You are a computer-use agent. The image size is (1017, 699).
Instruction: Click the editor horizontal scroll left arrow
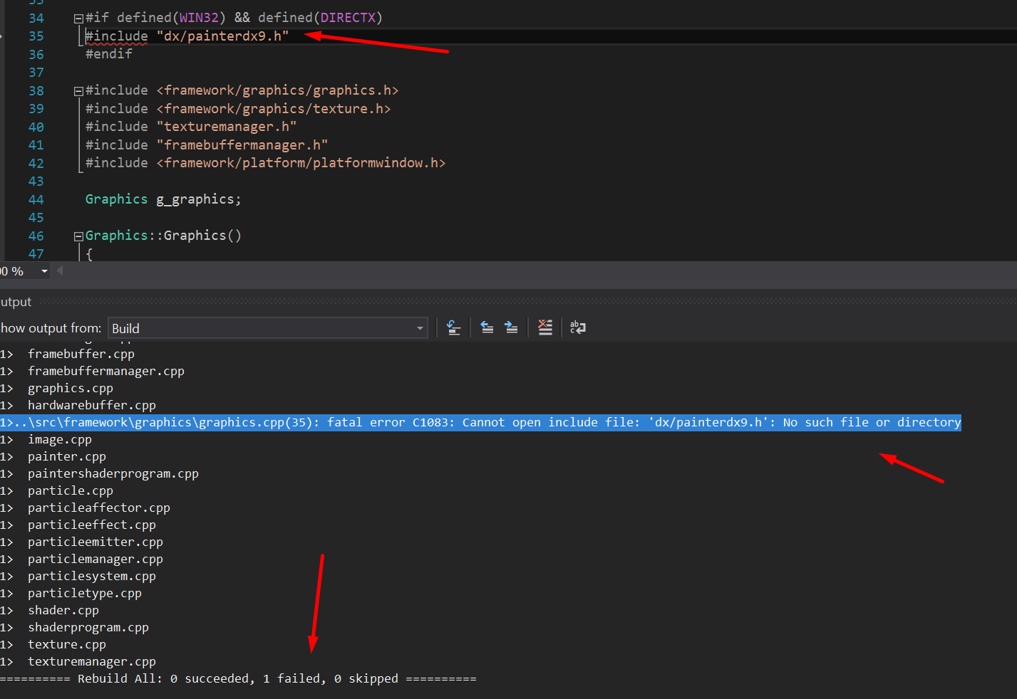60,270
